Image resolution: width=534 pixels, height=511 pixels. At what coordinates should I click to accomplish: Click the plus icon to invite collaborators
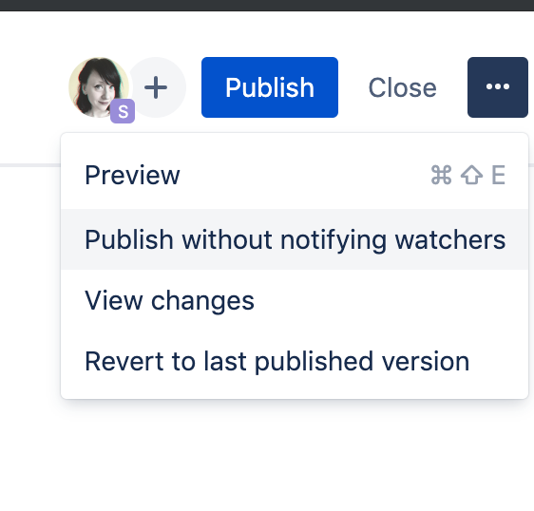click(156, 87)
